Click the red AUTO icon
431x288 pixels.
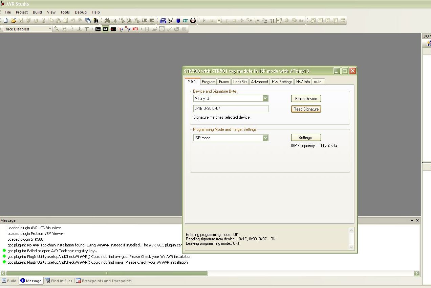tap(135, 29)
